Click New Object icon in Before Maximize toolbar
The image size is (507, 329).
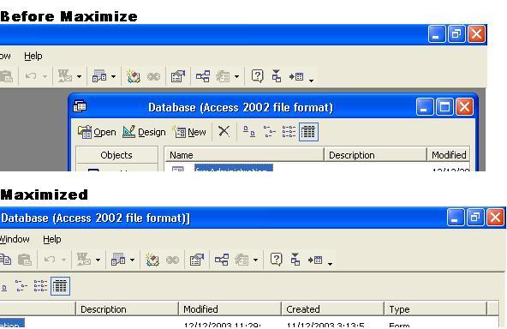(223, 76)
